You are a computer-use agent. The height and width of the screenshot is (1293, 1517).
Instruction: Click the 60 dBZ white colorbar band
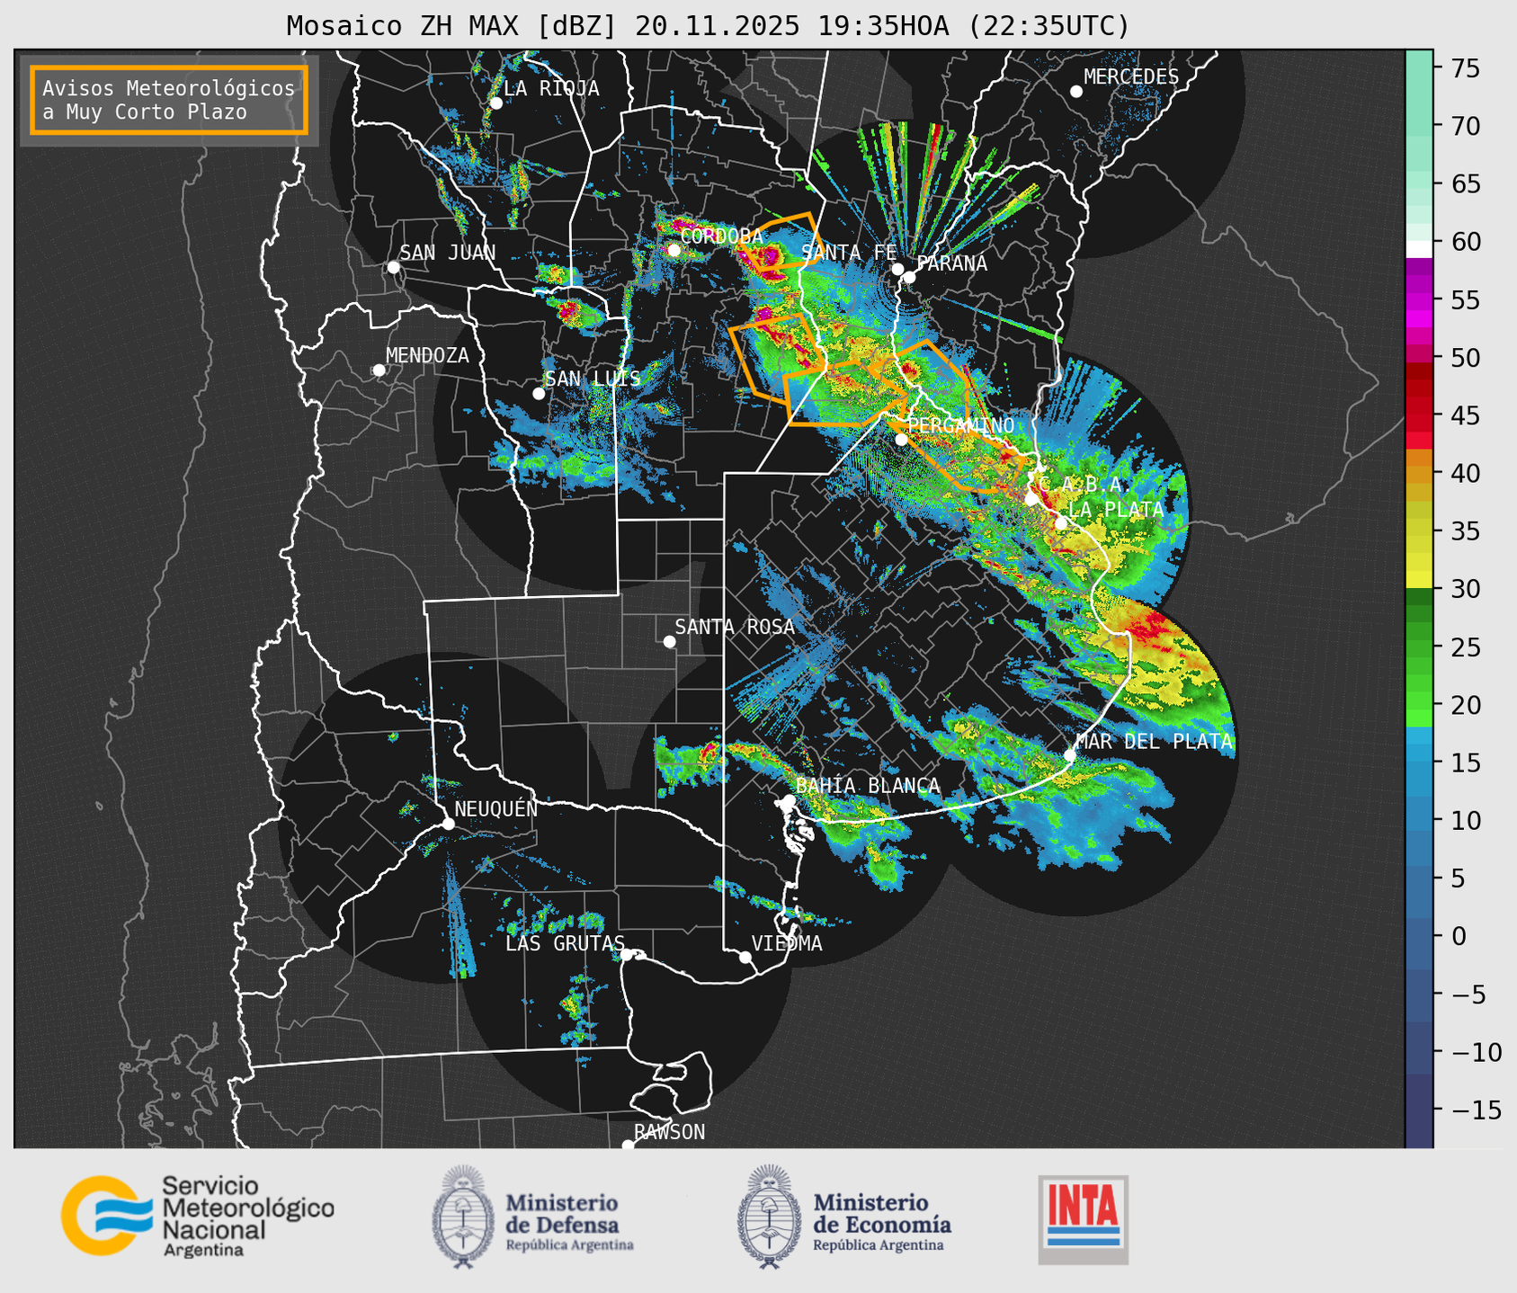pos(1419,248)
